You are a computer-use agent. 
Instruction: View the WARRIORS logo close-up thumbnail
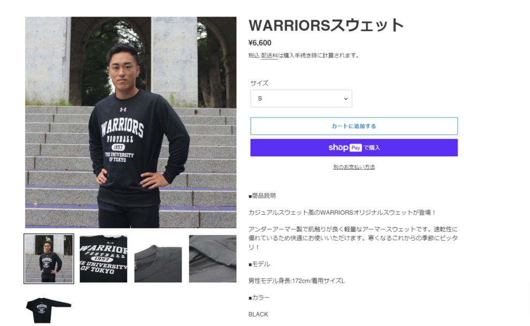[x=104, y=259]
